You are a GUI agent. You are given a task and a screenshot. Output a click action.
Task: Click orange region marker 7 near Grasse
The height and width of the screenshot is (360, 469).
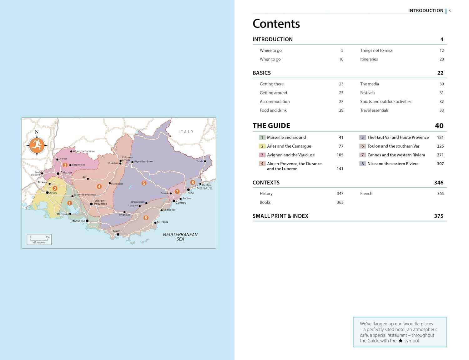[x=177, y=191]
